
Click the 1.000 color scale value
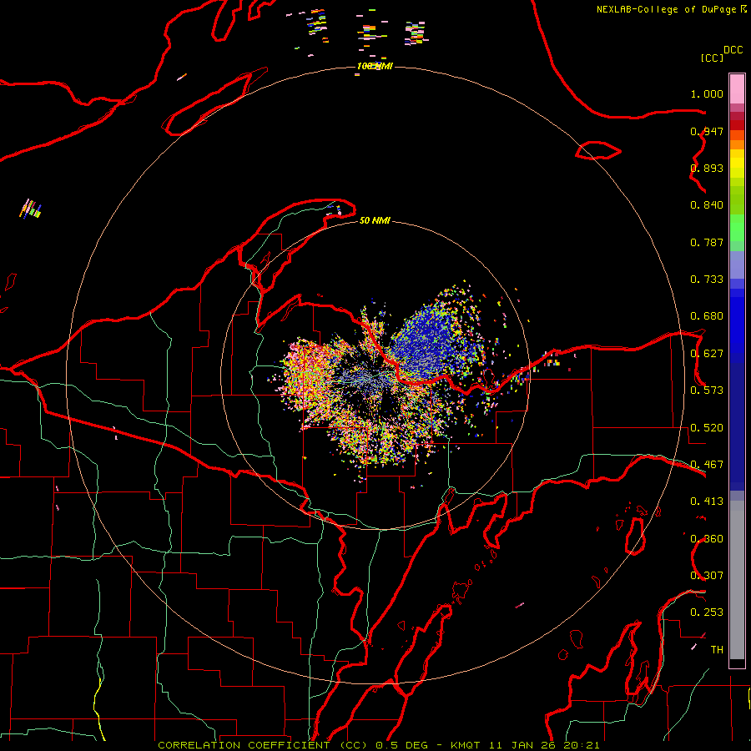click(x=707, y=93)
